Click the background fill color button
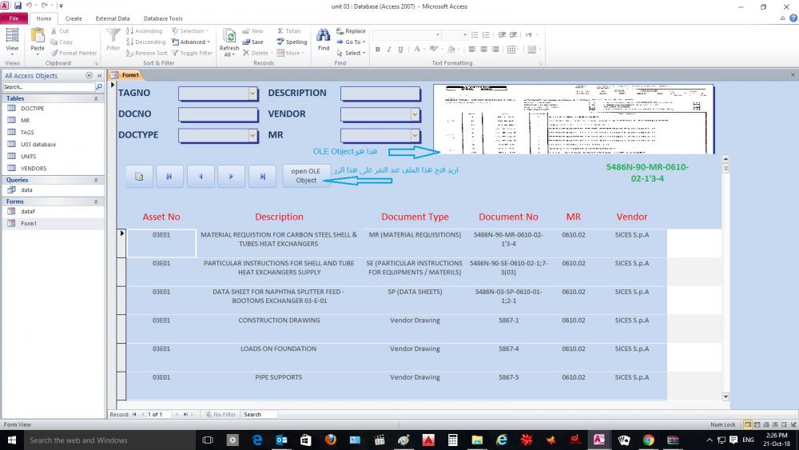Screen dimensions: 799x450 pyautogui.click(x=451, y=50)
